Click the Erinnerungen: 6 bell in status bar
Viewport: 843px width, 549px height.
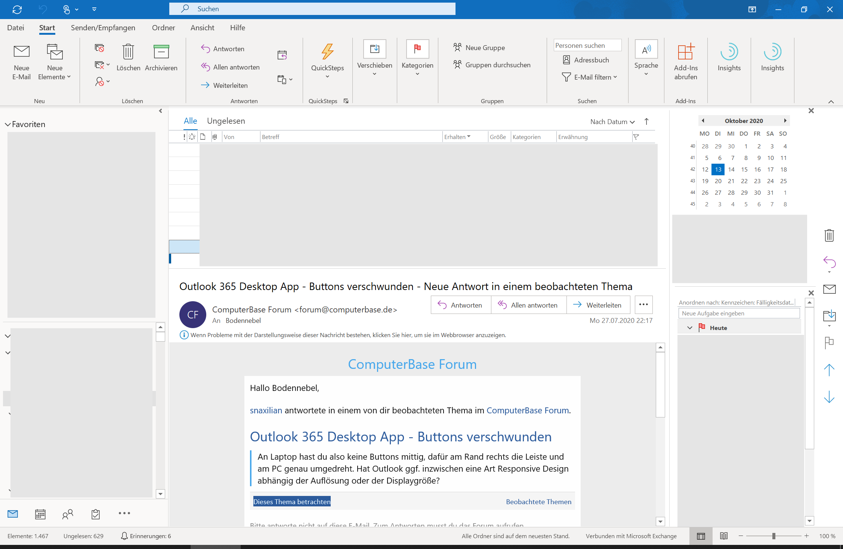(x=146, y=536)
